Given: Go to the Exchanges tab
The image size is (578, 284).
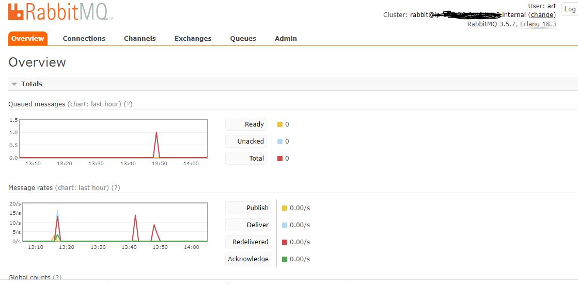Looking at the screenshot, I should 193,39.
